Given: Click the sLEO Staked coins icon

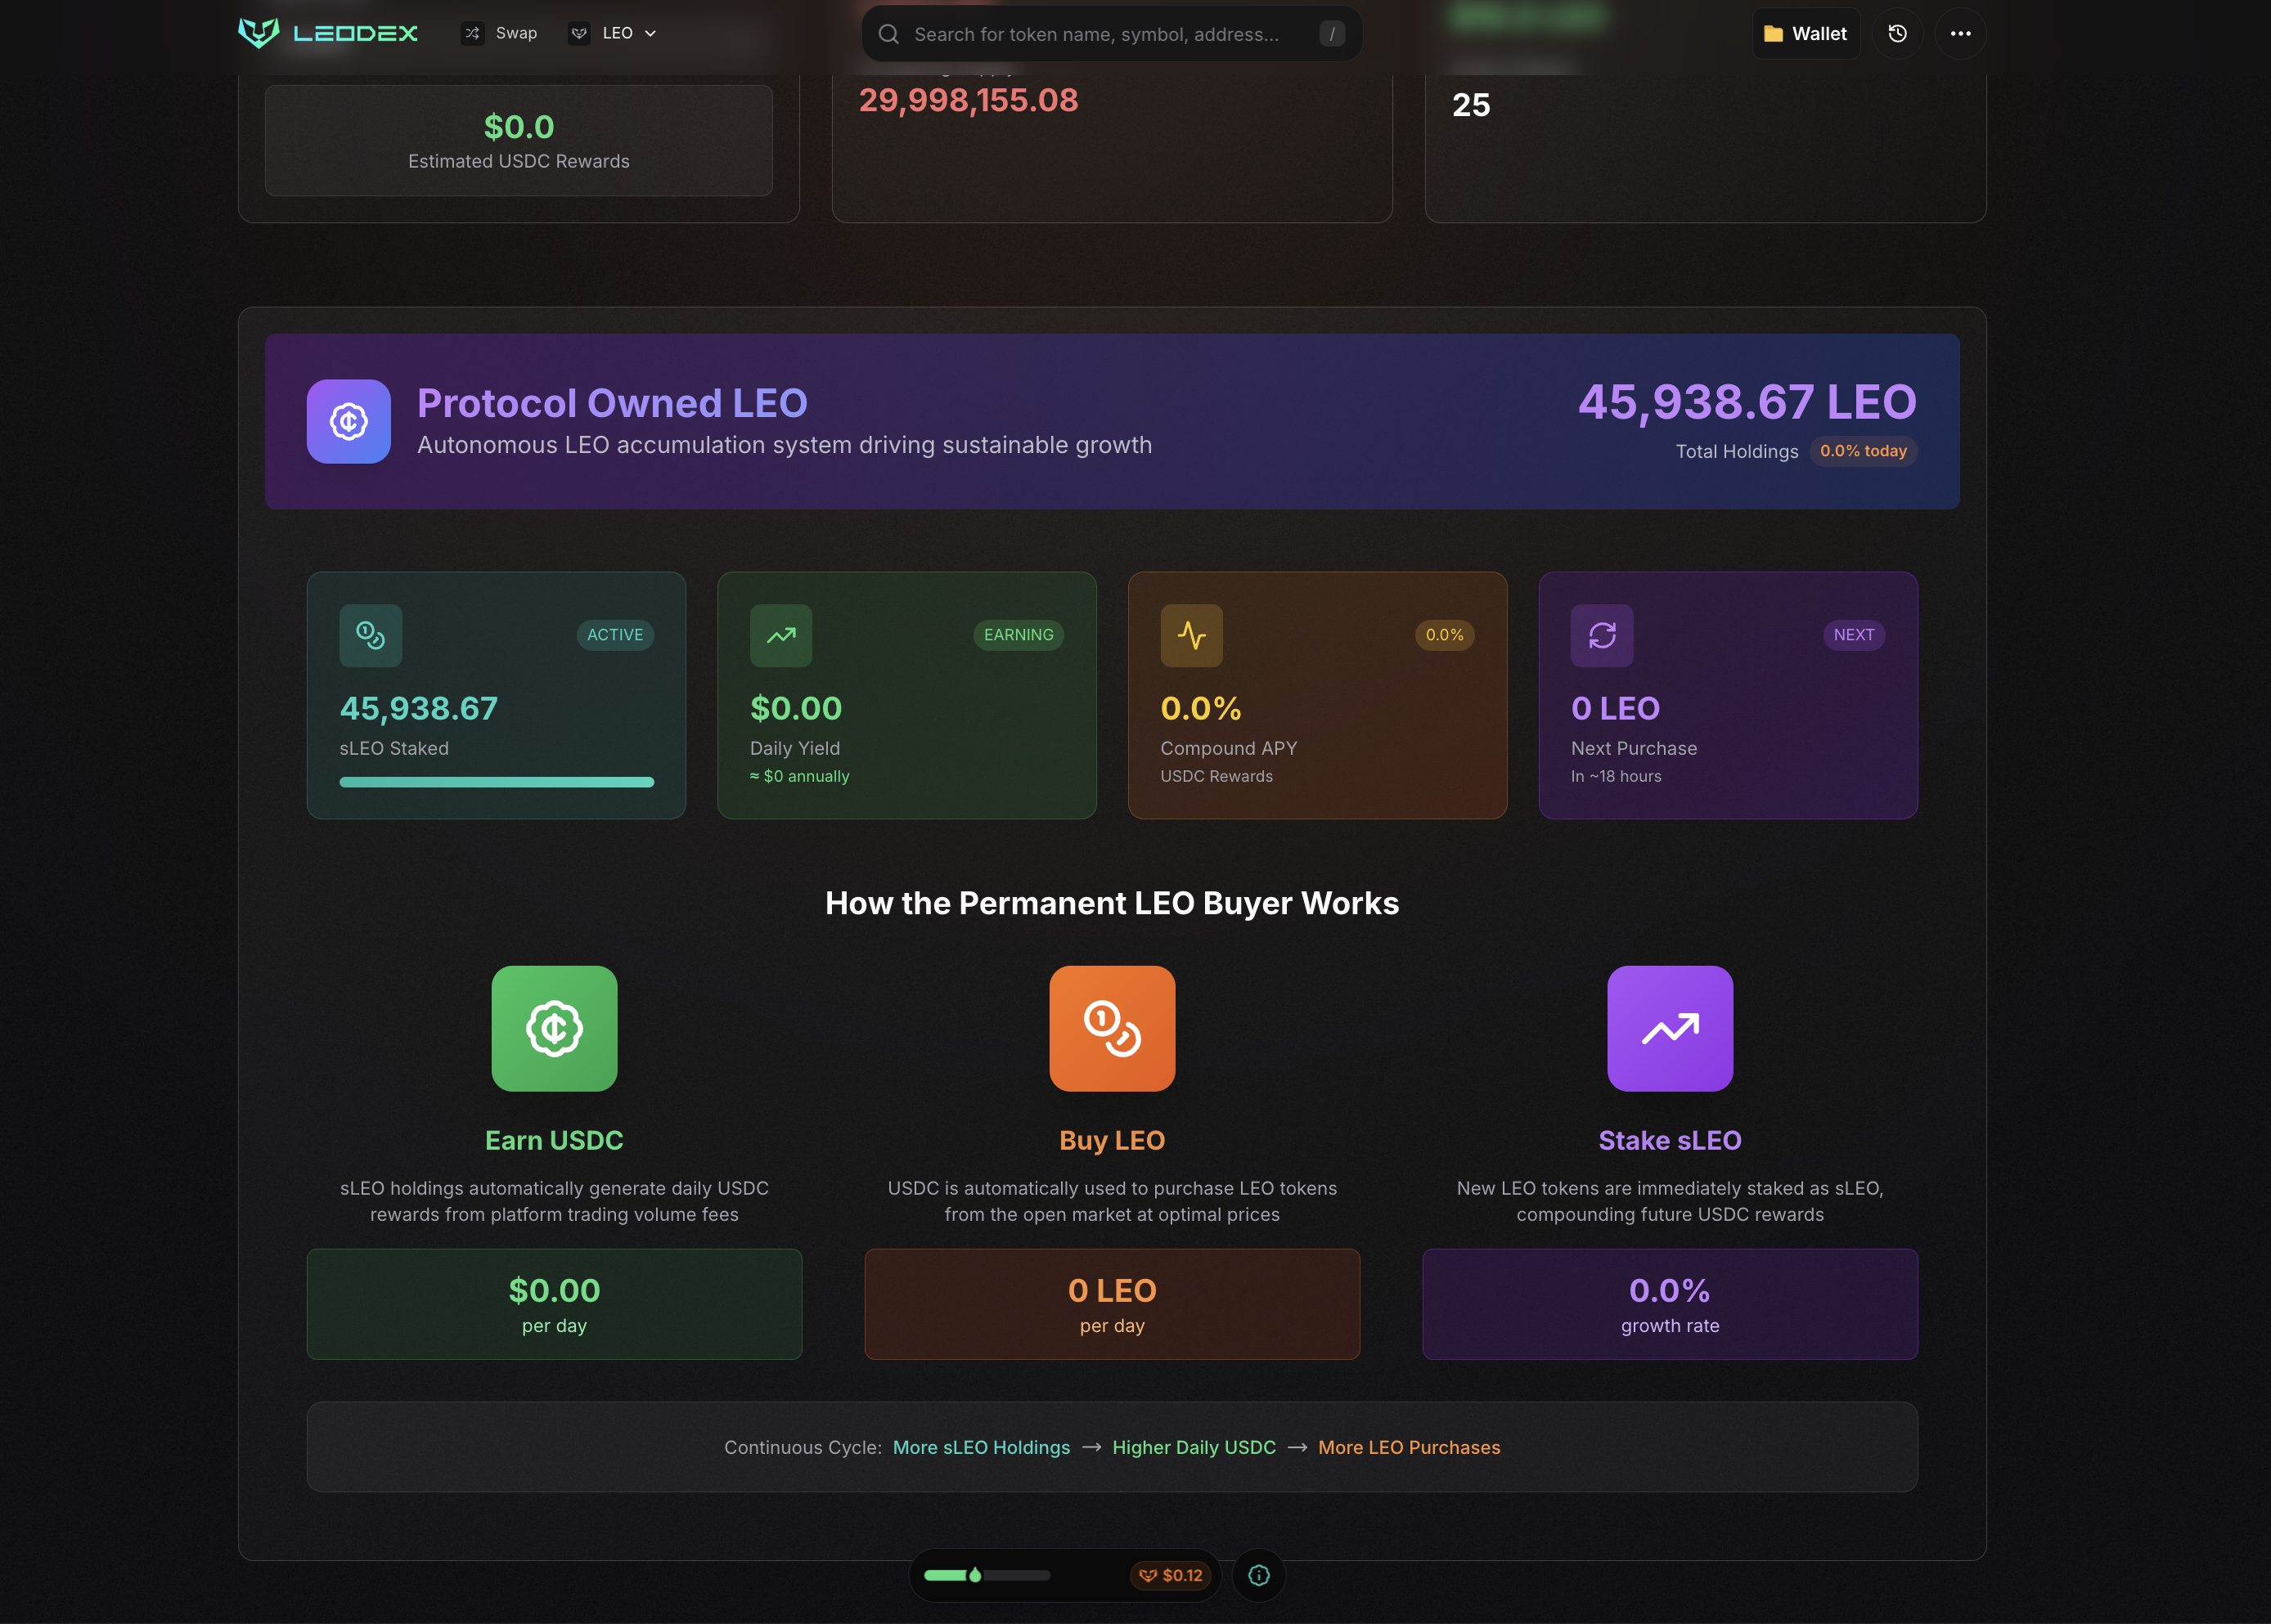Looking at the screenshot, I should click(371, 635).
